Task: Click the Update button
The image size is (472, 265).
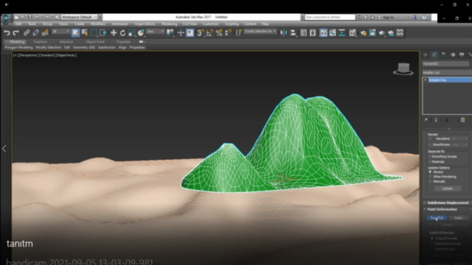Action: click(448, 188)
